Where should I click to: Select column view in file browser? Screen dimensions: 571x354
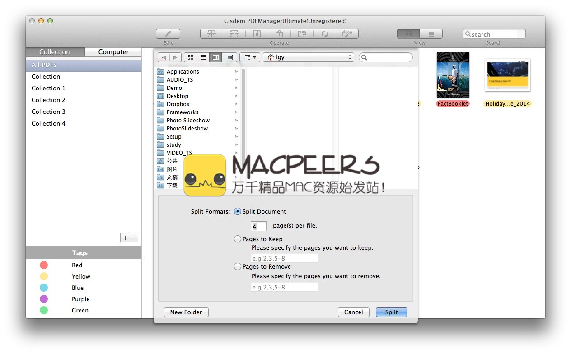[x=215, y=57]
